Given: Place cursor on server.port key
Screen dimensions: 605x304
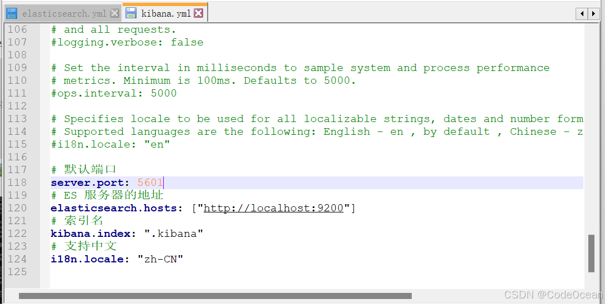Looking at the screenshot, I should click(x=88, y=183).
